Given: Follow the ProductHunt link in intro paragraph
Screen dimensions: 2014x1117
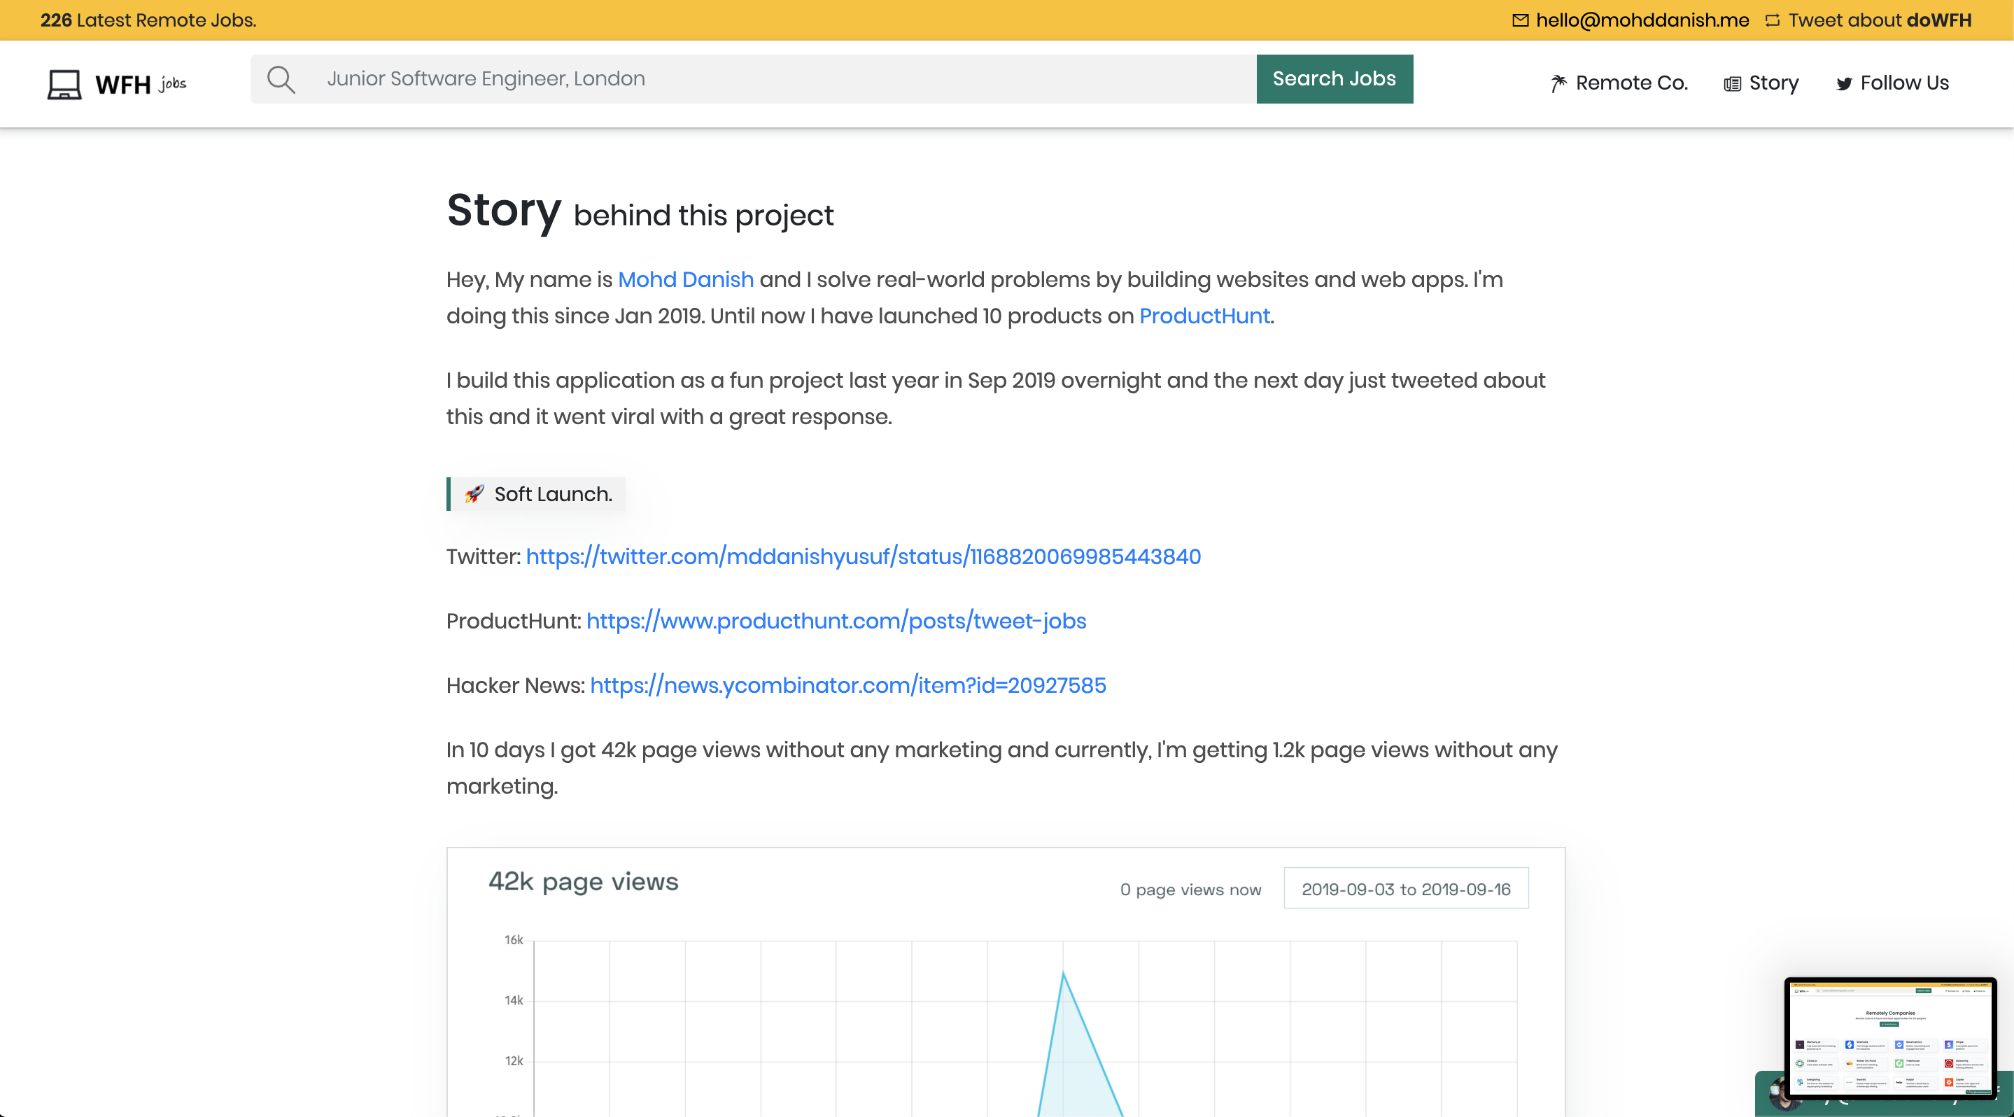Looking at the screenshot, I should coord(1204,316).
